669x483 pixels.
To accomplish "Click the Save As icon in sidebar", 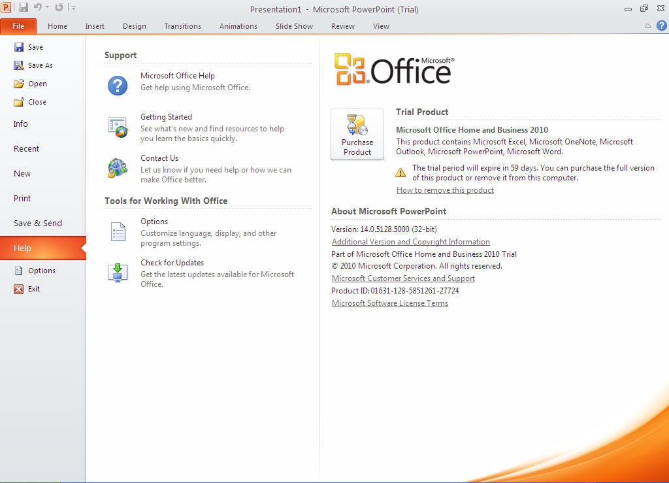I will (19, 65).
